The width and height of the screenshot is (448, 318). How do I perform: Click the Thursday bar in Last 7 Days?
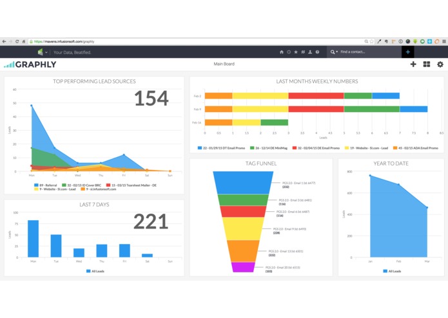coord(102,250)
